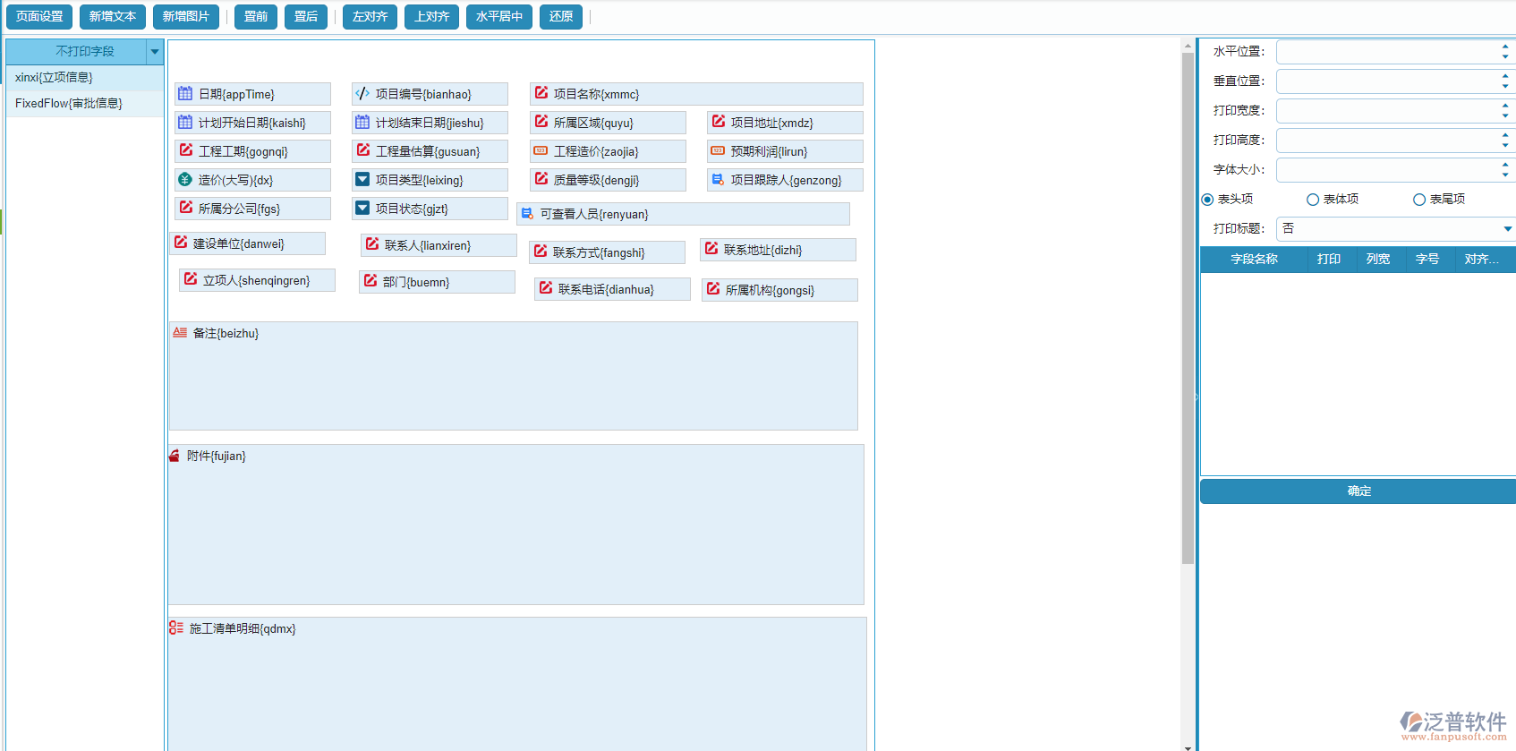This screenshot has height=751, width=1516.
Task: Click the person icon beside 项目跟踪人{genzong}
Action: coord(718,179)
